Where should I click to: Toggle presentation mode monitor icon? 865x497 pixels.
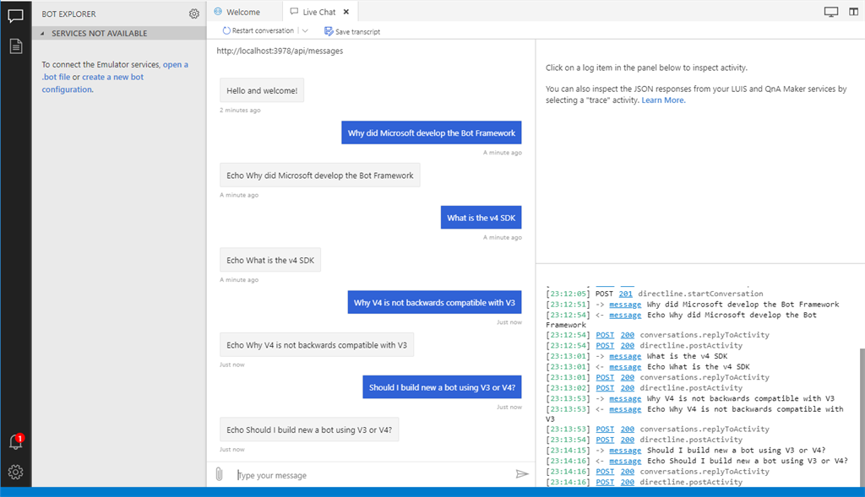(x=830, y=12)
